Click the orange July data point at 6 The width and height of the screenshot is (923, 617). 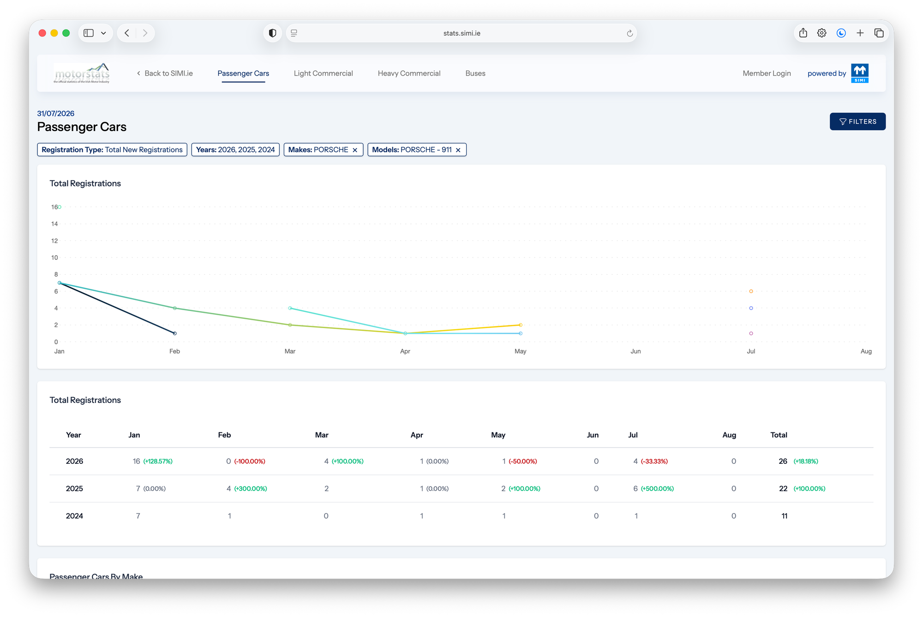click(751, 291)
